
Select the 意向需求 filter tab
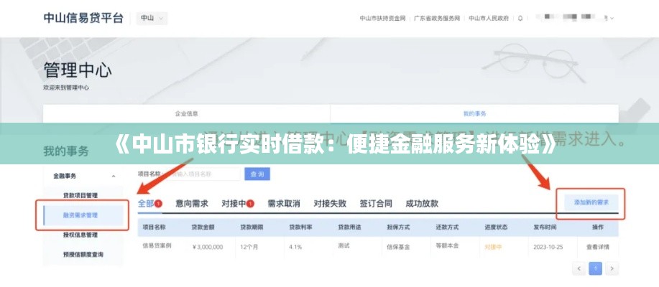pyautogui.click(x=192, y=204)
